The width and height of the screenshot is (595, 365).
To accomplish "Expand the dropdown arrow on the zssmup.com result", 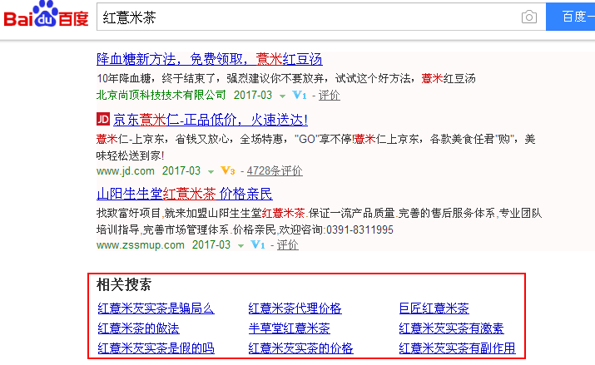I will (240, 246).
